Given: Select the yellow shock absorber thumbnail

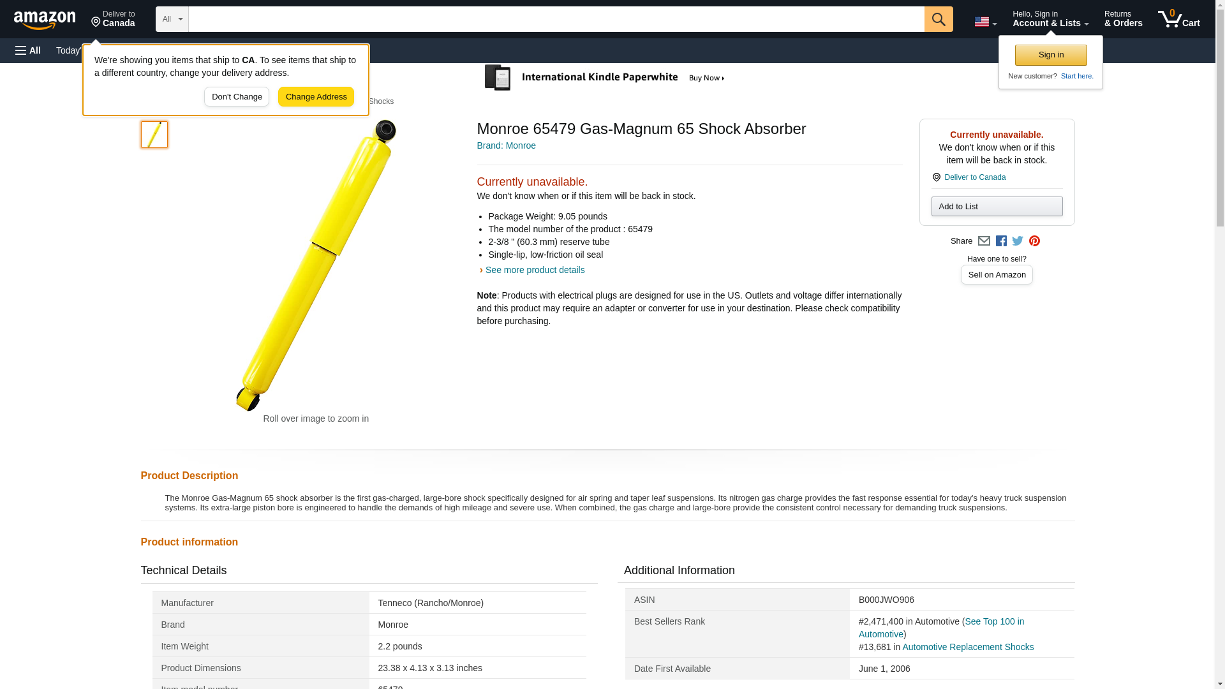Looking at the screenshot, I should 154,135.
